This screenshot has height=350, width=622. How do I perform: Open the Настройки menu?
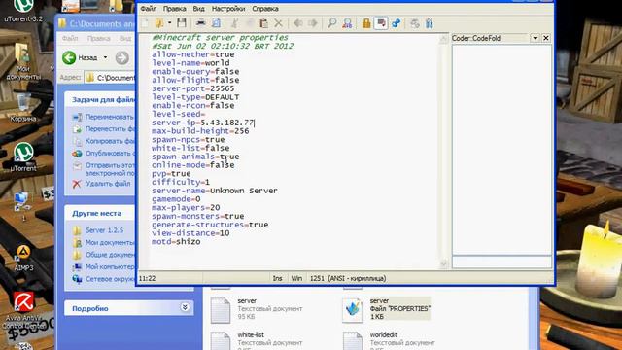[x=228, y=9]
